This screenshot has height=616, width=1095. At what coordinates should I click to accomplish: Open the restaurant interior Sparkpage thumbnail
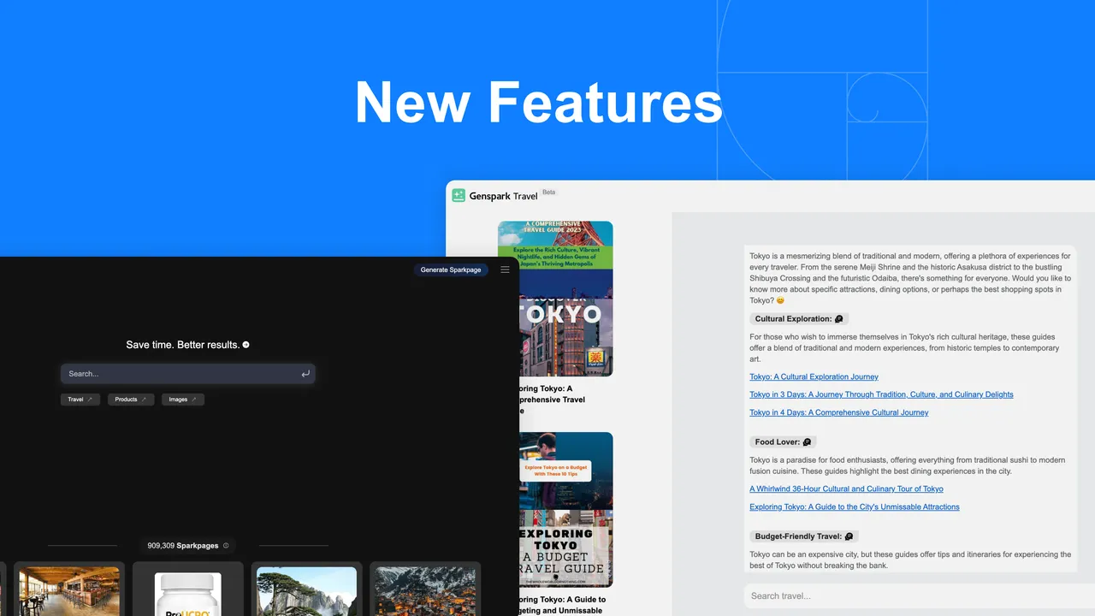tap(69, 591)
